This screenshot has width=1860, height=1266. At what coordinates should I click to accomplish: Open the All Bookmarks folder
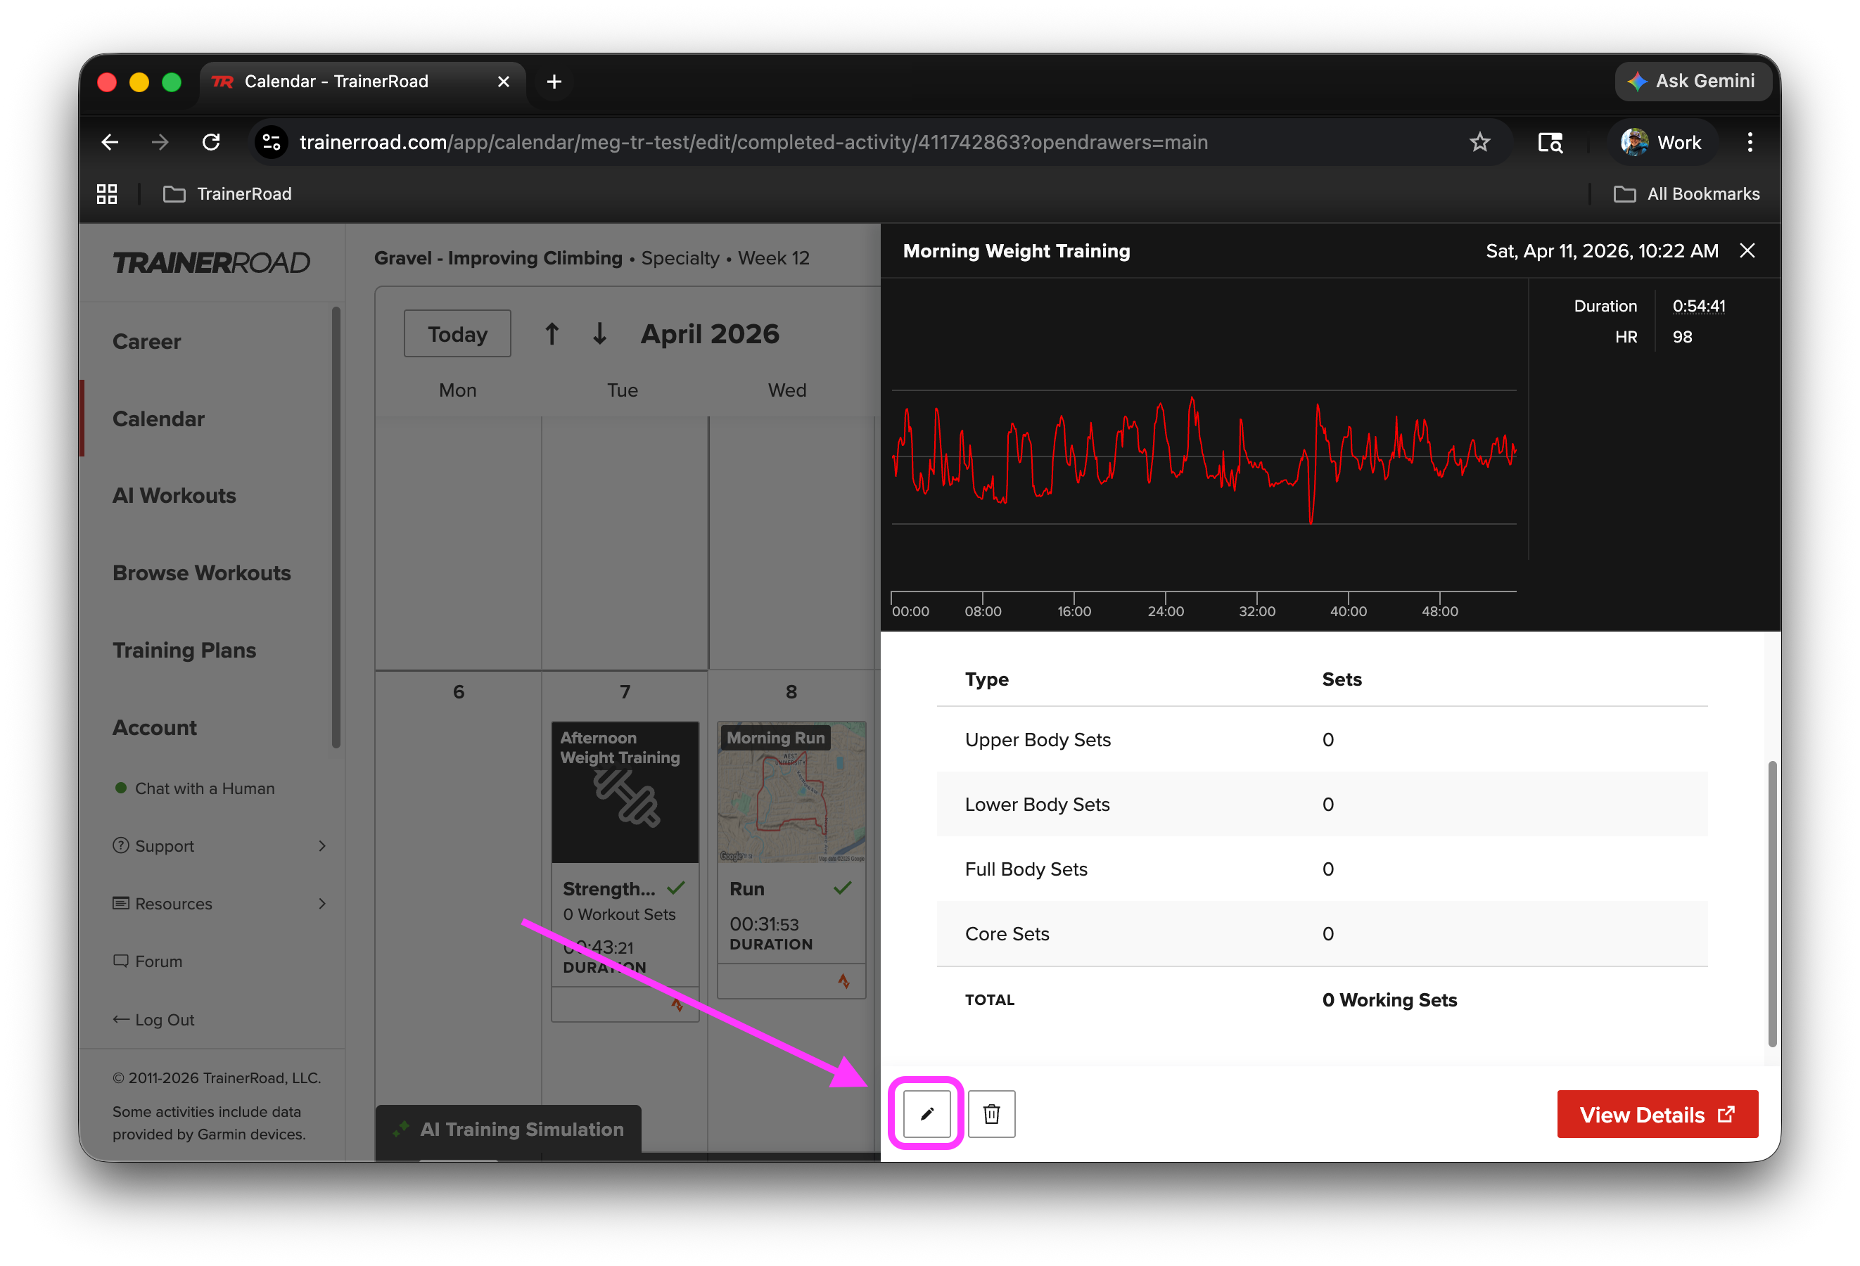click(1686, 193)
